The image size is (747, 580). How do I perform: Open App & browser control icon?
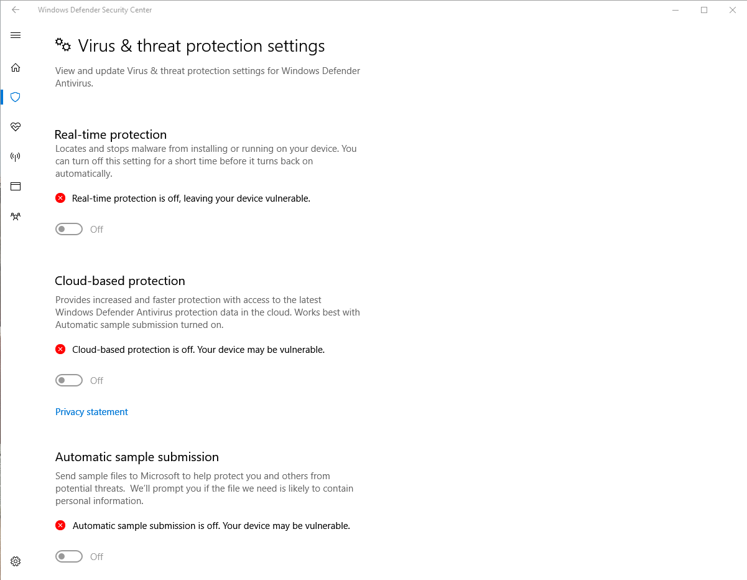(x=16, y=186)
